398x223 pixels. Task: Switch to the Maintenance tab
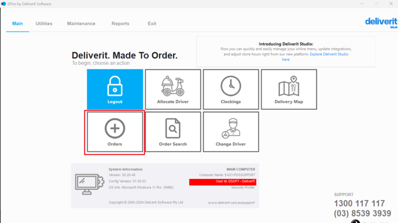click(x=81, y=23)
